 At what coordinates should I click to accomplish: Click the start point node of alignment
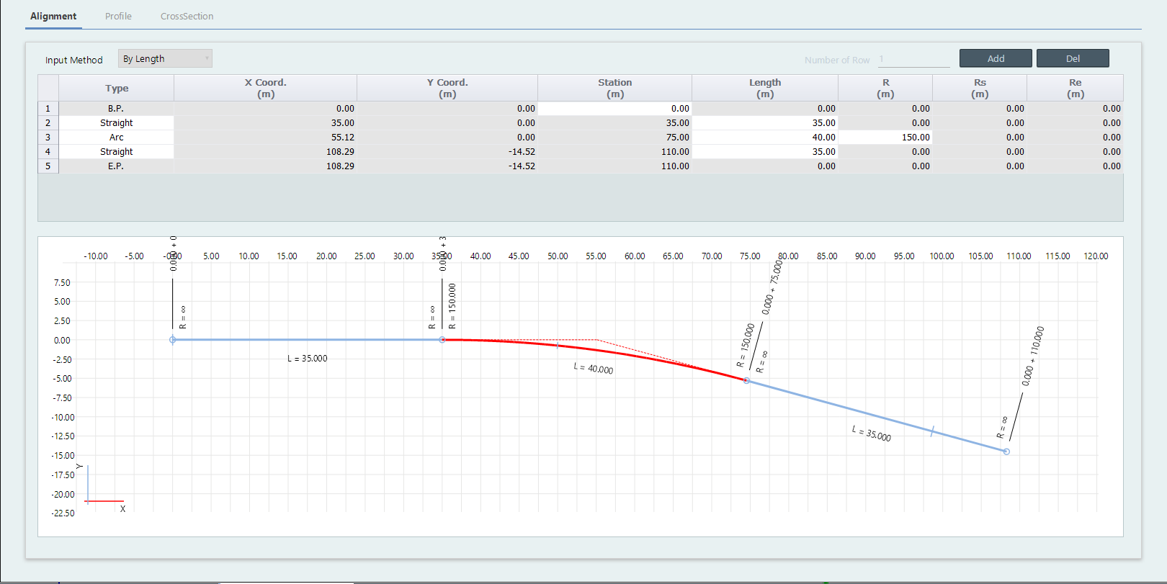pyautogui.click(x=173, y=340)
